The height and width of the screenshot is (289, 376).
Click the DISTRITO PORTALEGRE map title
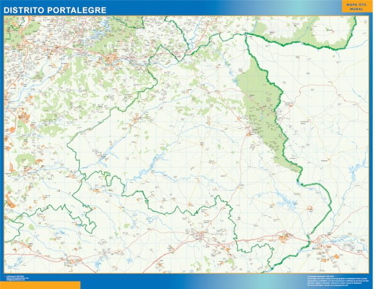click(x=55, y=10)
